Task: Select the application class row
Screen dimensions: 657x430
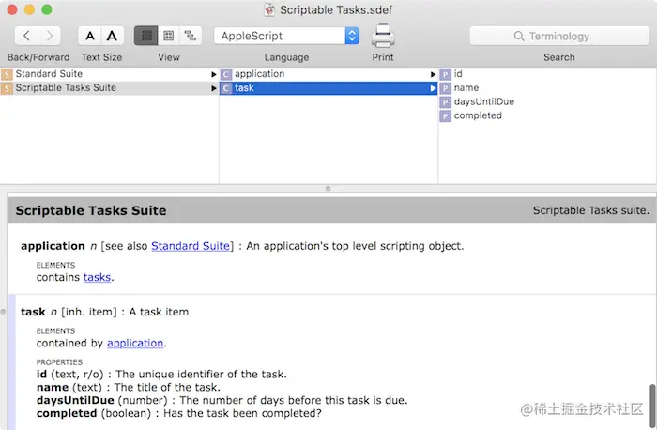Action: coord(328,74)
